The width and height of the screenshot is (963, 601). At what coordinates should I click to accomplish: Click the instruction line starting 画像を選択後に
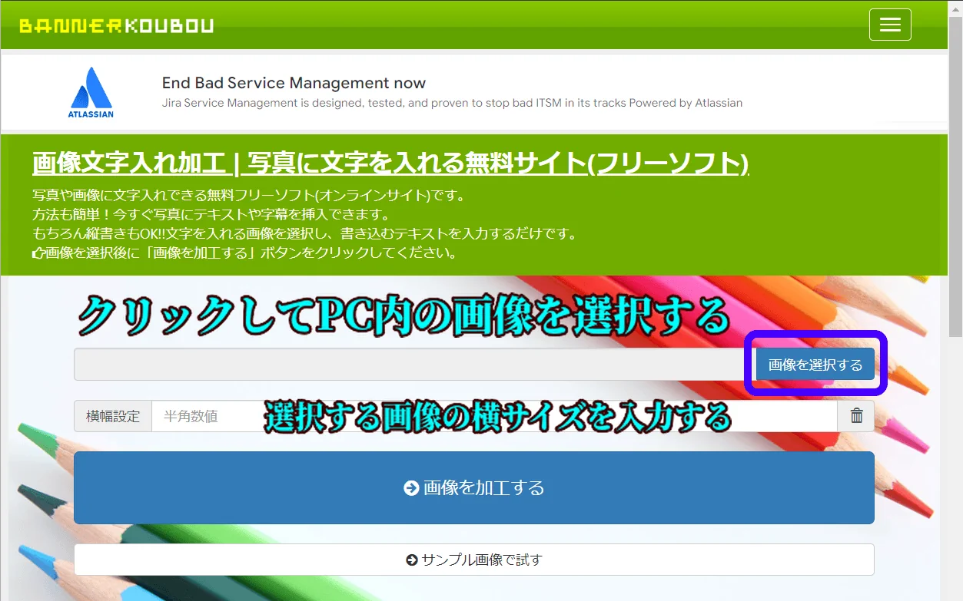(x=244, y=253)
